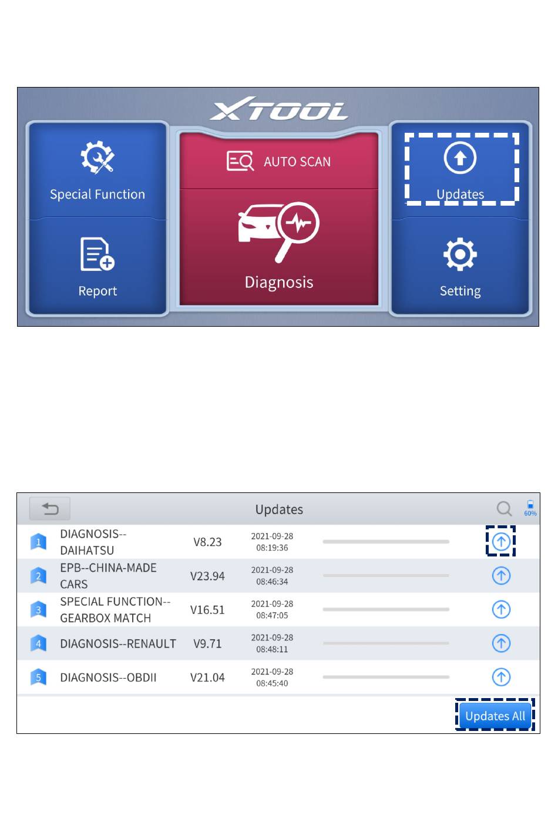Select the DIAGNOSIS--RENAULT row name
The image size is (558, 815).
[x=118, y=643]
